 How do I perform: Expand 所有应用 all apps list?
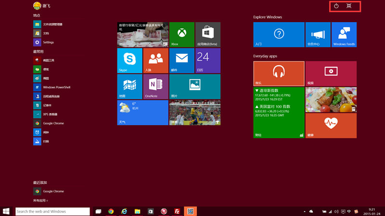40,200
